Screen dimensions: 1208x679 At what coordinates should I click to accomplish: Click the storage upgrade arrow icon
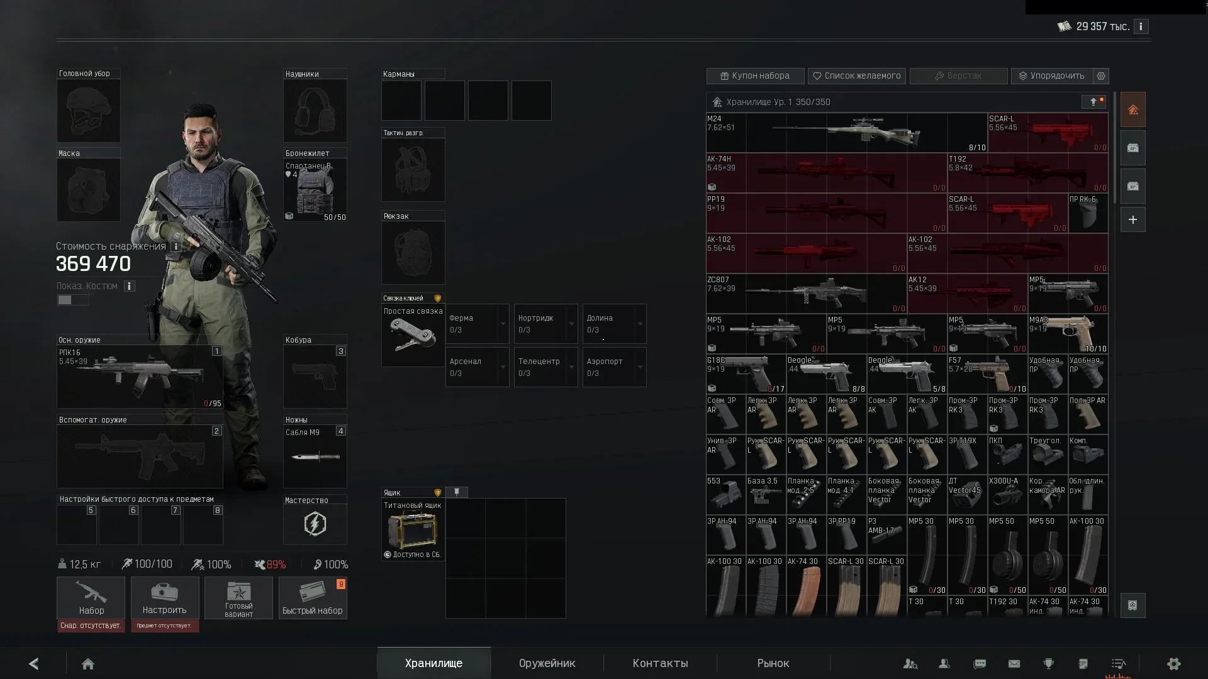pyautogui.click(x=1093, y=102)
